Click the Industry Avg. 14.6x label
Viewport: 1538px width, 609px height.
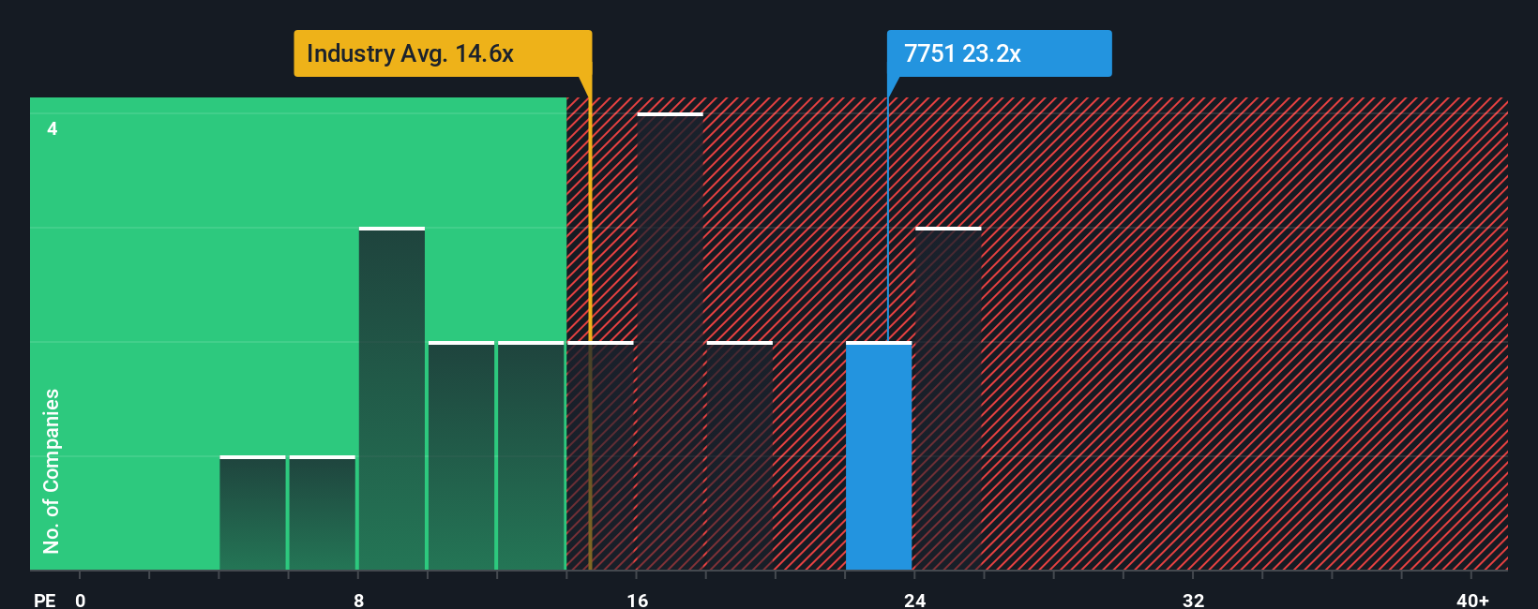pyautogui.click(x=443, y=53)
